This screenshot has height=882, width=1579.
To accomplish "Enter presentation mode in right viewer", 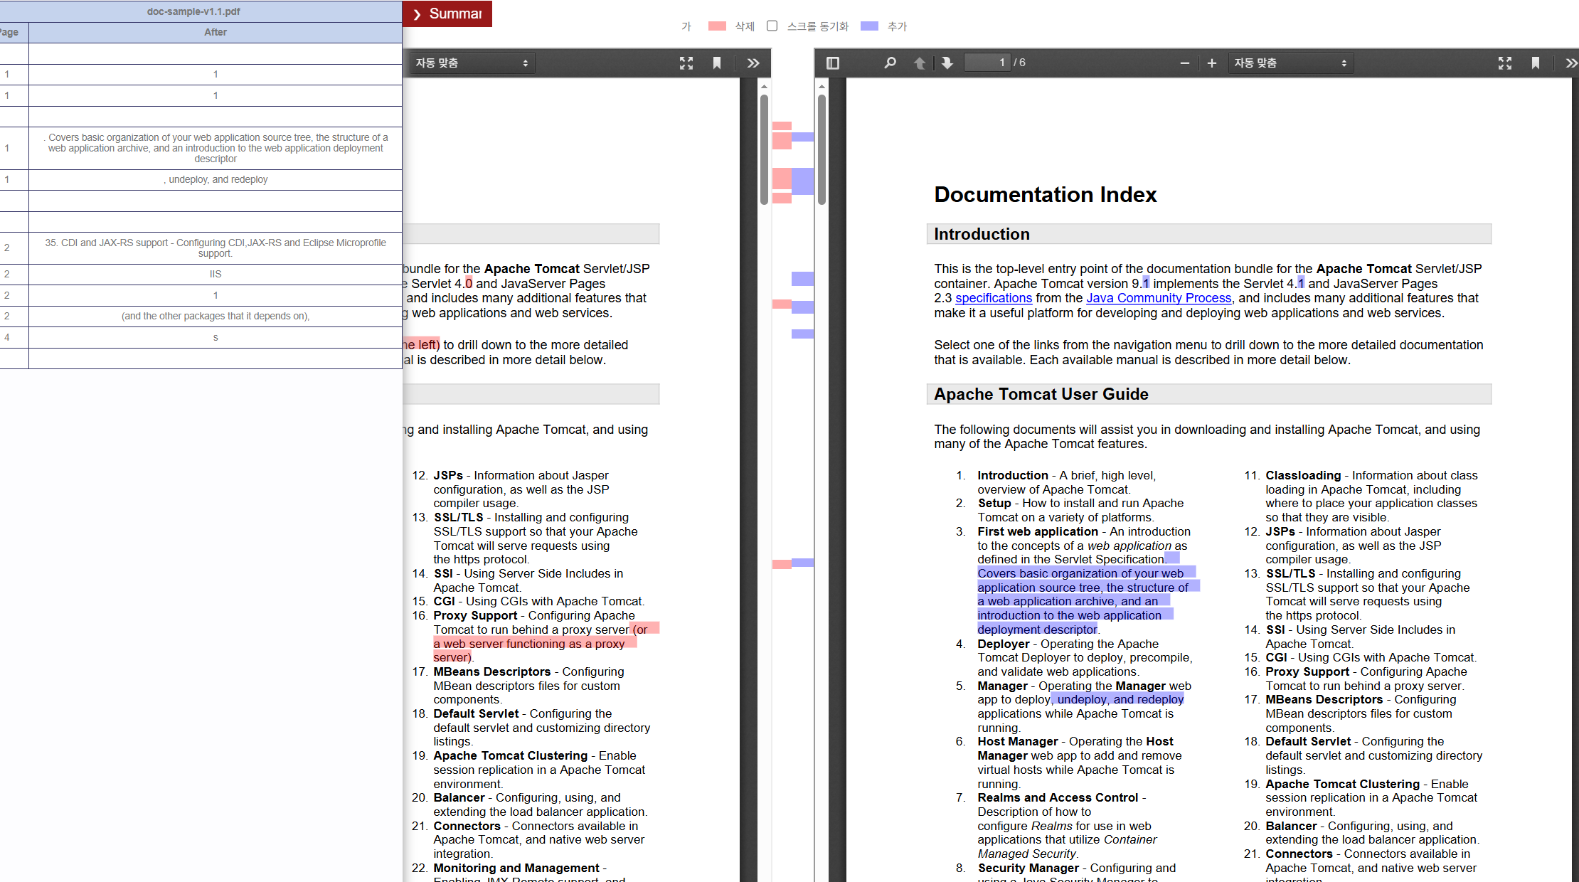I will tap(1505, 63).
